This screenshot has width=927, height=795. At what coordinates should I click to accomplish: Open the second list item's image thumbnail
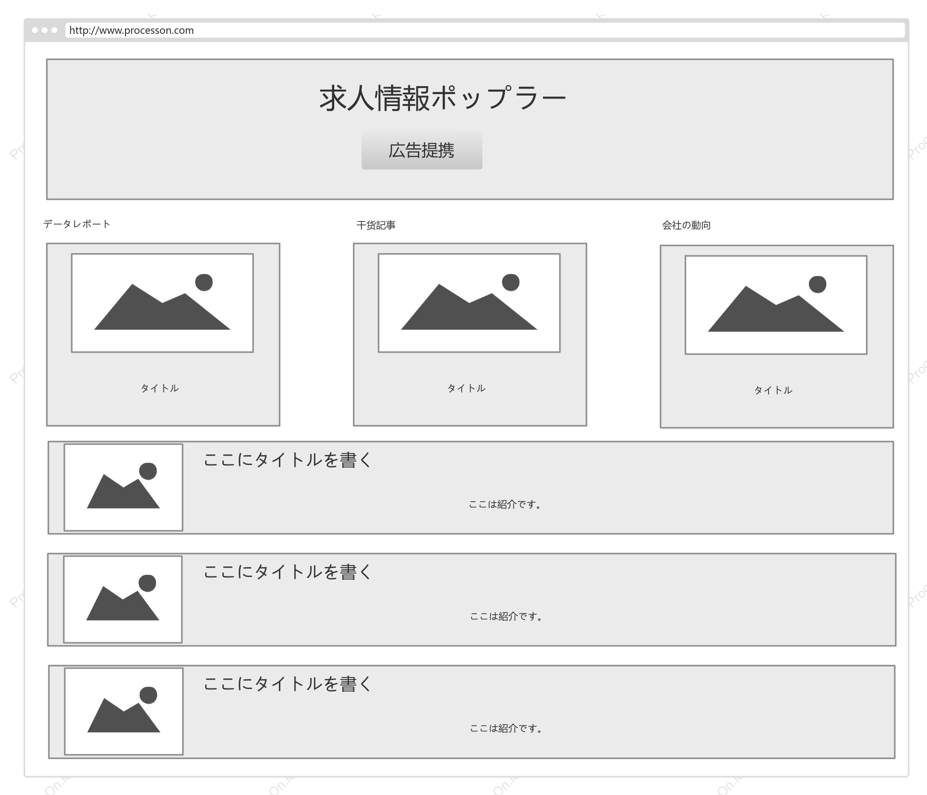(x=123, y=599)
